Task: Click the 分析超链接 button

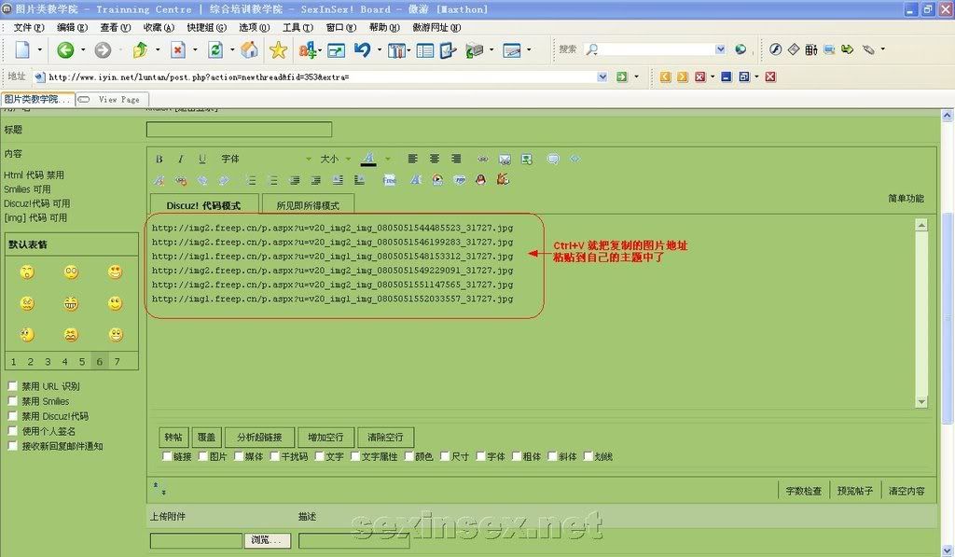Action: [x=259, y=437]
